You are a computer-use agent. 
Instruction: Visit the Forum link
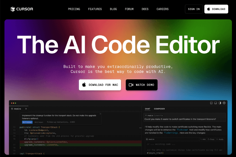click(129, 9)
